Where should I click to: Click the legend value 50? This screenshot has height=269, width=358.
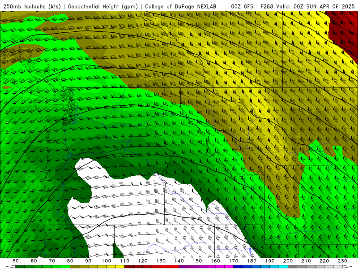[x=16, y=261]
